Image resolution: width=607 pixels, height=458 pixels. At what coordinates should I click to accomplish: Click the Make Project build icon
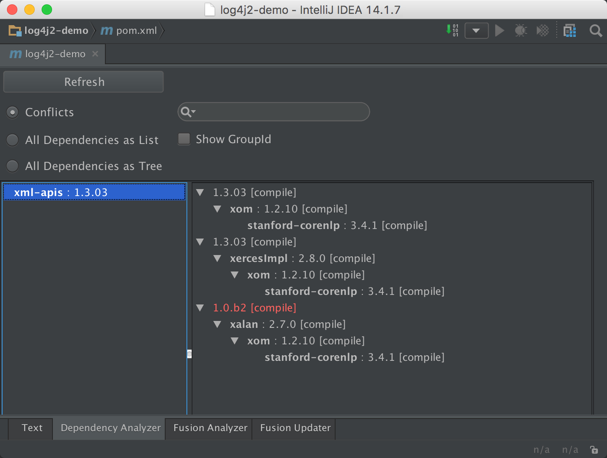coord(452,31)
